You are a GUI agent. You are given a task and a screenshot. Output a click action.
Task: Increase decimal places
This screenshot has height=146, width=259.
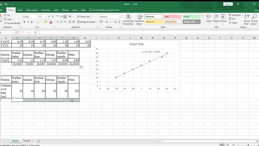pos(115,22)
